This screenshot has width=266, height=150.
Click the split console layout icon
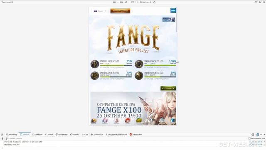click(x=253, y=135)
